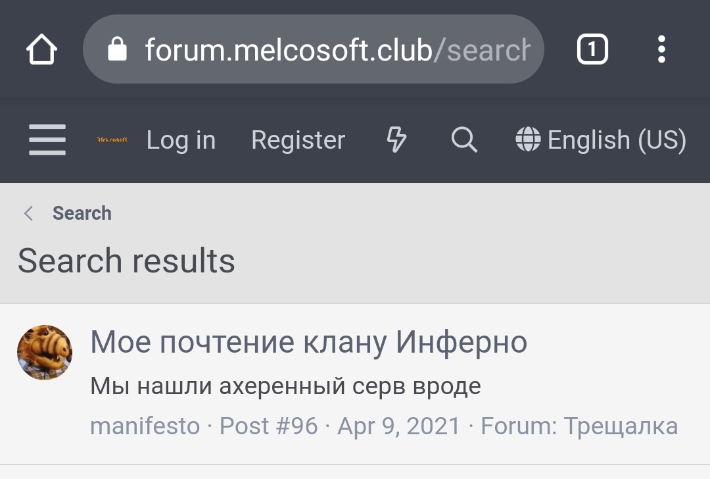This screenshot has width=710, height=479.
Task: Click the Search breadcrumb link
Action: [x=82, y=213]
